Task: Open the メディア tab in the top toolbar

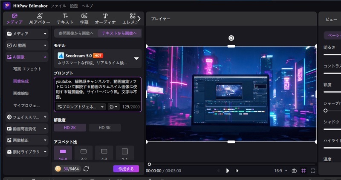Action: 14,19
